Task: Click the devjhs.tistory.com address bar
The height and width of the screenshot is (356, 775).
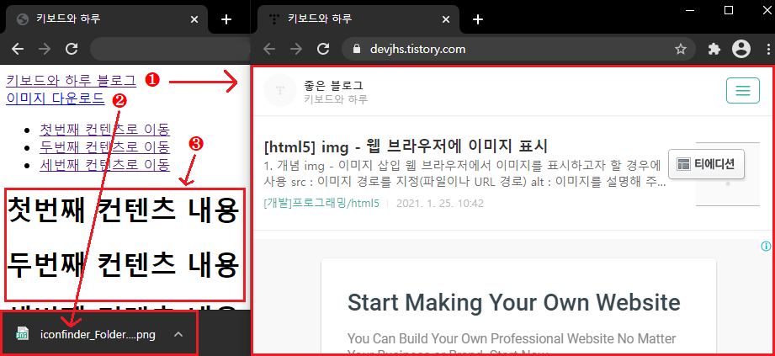Action: (518, 49)
